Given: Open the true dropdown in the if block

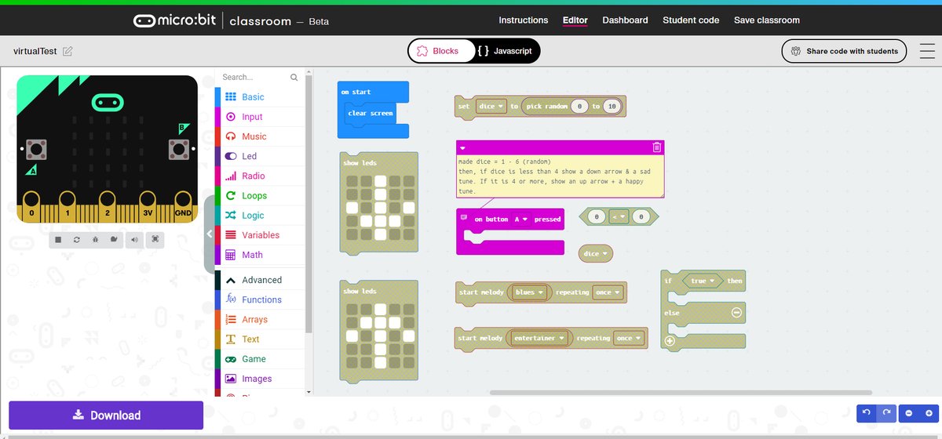Looking at the screenshot, I should [703, 281].
